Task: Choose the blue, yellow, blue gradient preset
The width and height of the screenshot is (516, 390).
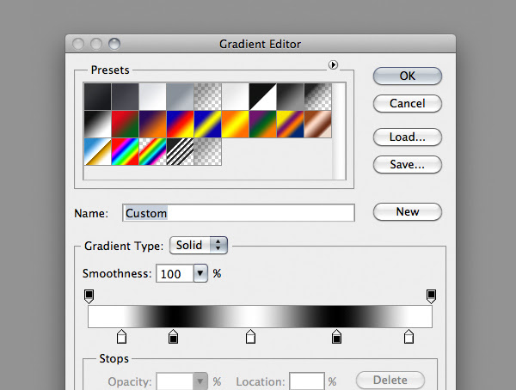Action: pos(207,124)
